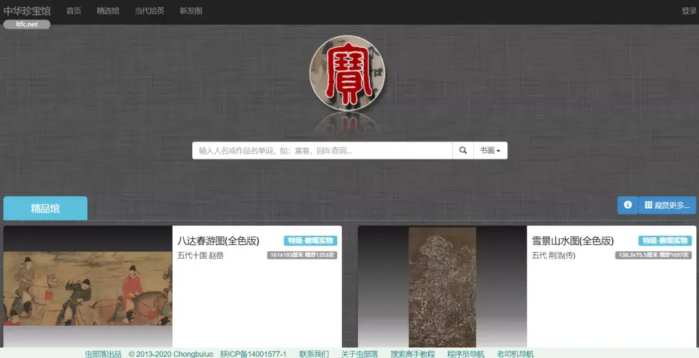Open 搜索高手教程 footer link
Image resolution: width=699 pixels, height=358 pixels.
pos(412,353)
